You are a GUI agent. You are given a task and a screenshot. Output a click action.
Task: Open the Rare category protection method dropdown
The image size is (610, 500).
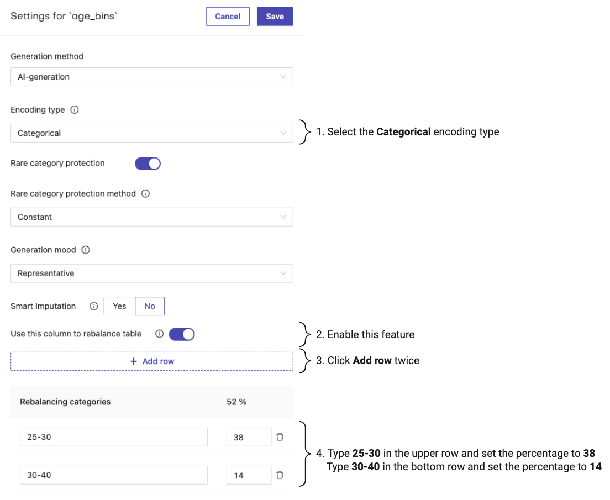click(x=152, y=217)
